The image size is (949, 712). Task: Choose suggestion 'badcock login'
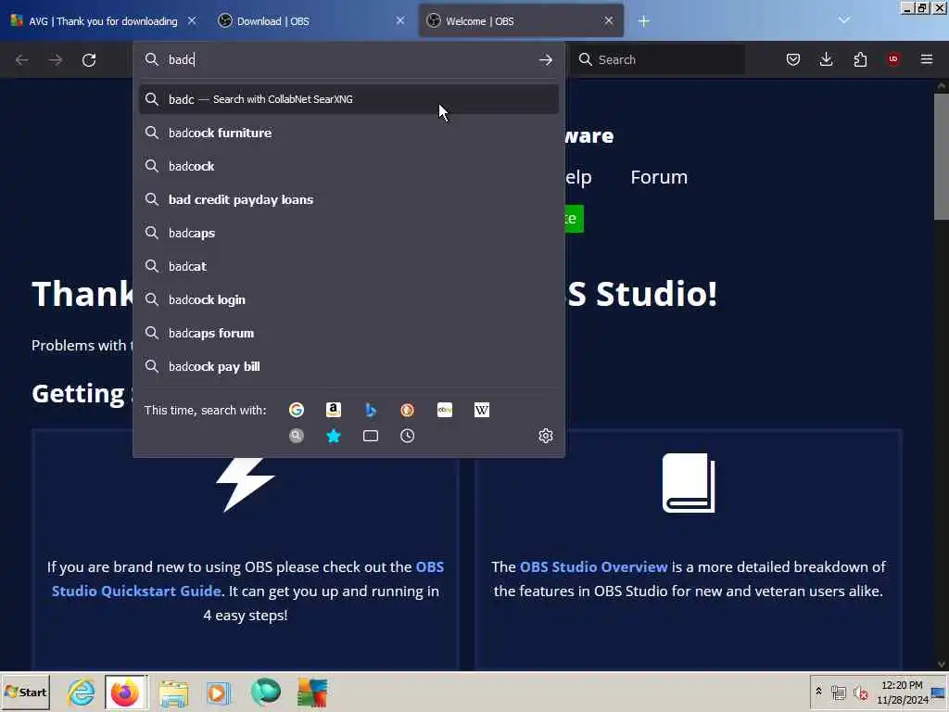348,299
